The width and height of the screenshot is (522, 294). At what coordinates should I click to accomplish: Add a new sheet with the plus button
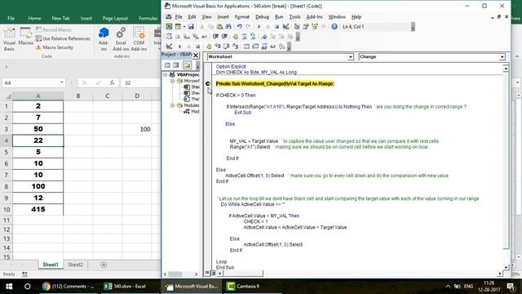(x=104, y=265)
